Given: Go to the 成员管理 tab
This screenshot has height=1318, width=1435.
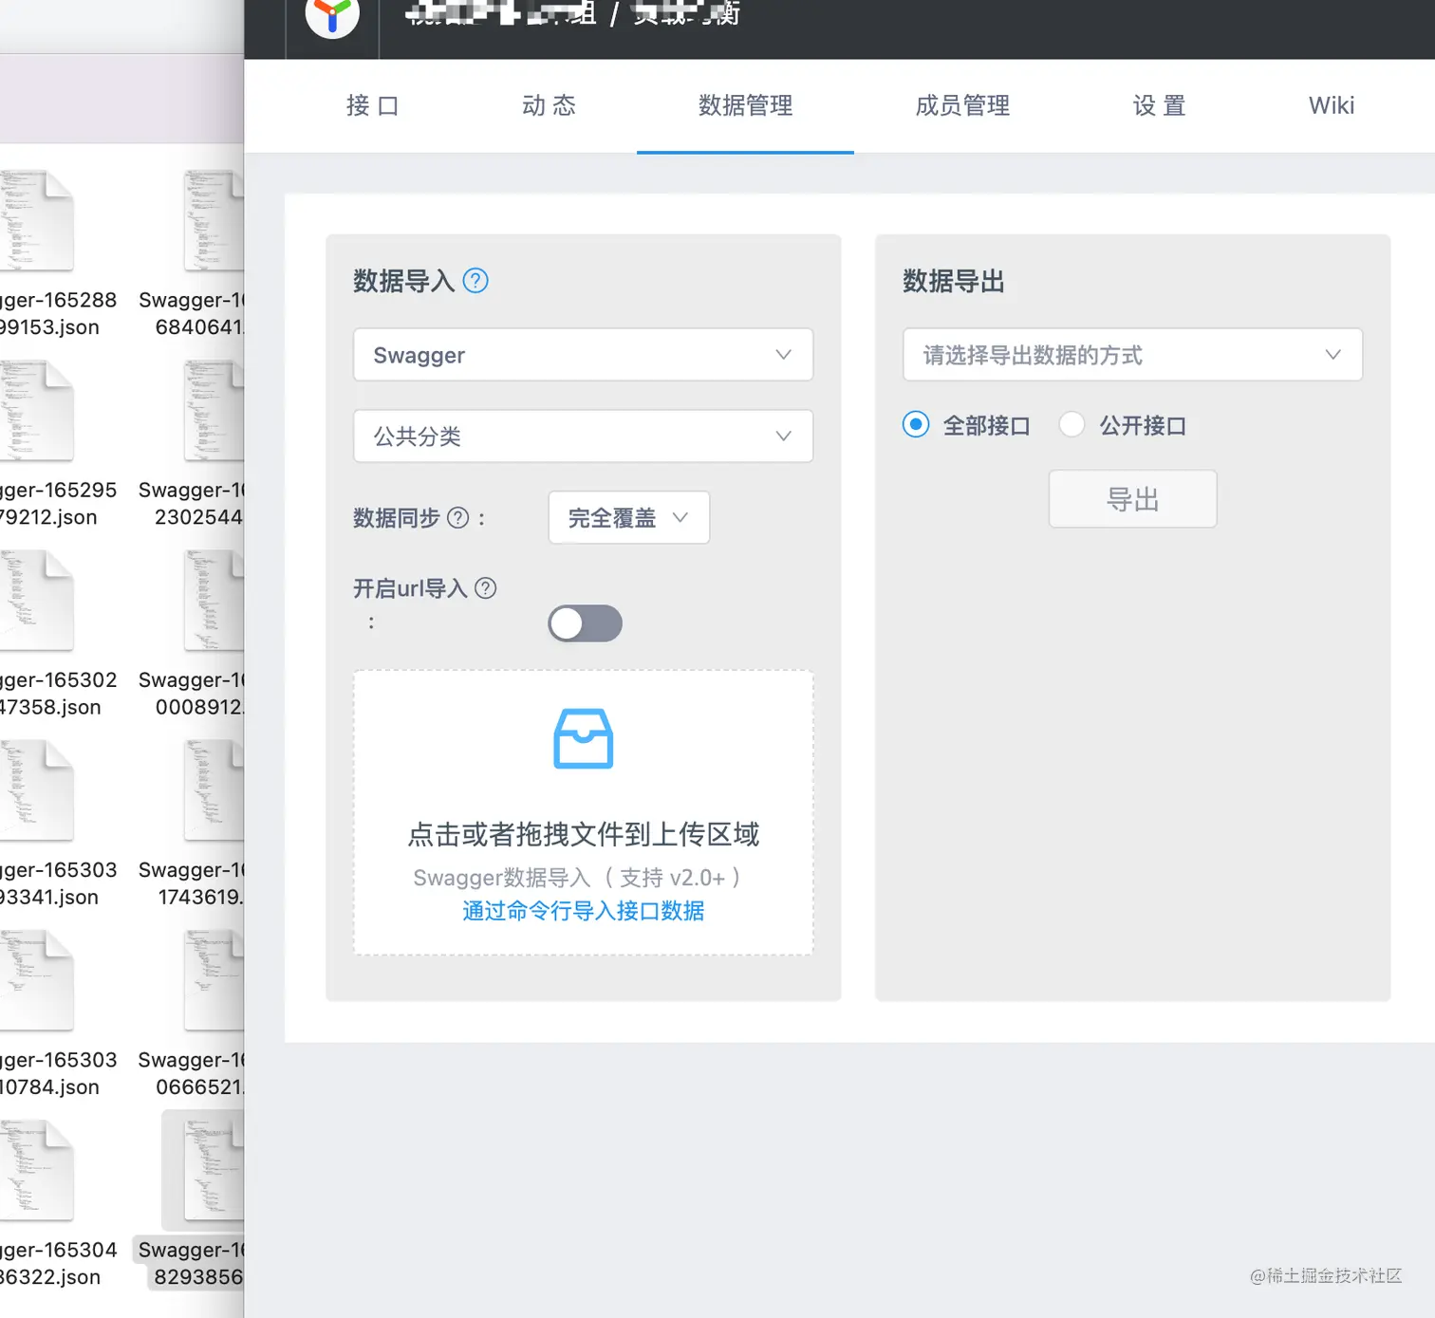Looking at the screenshot, I should tap(962, 105).
